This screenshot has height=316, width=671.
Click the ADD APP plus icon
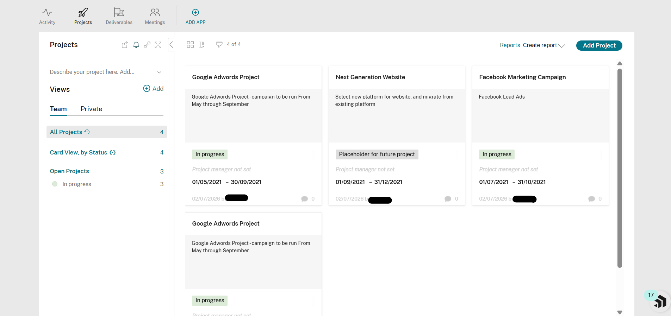[x=195, y=12]
